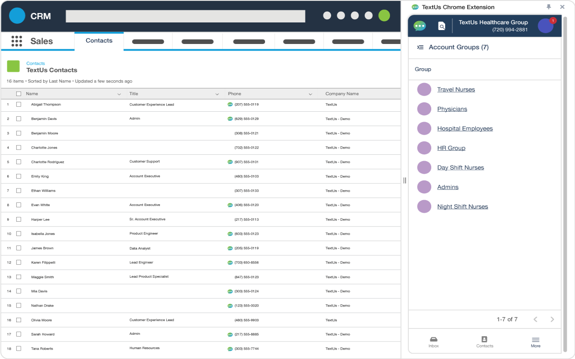Screen dimensions: 575x359
Task: Switch to the Contacts tab in Sales
Action: click(x=99, y=41)
